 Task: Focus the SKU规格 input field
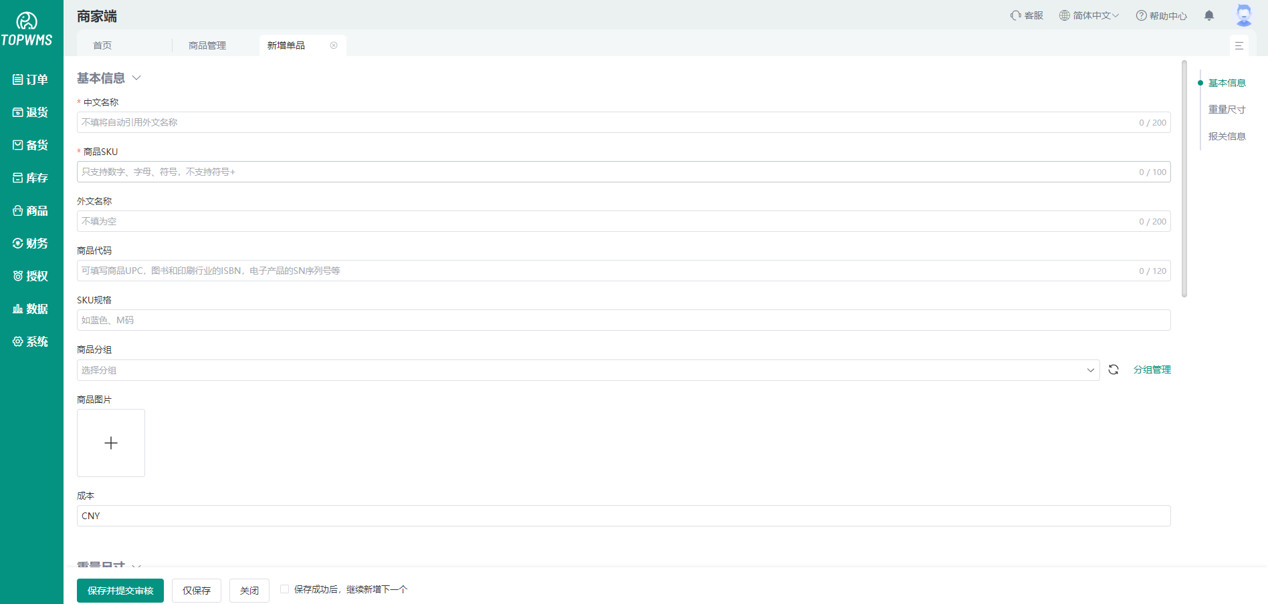624,320
